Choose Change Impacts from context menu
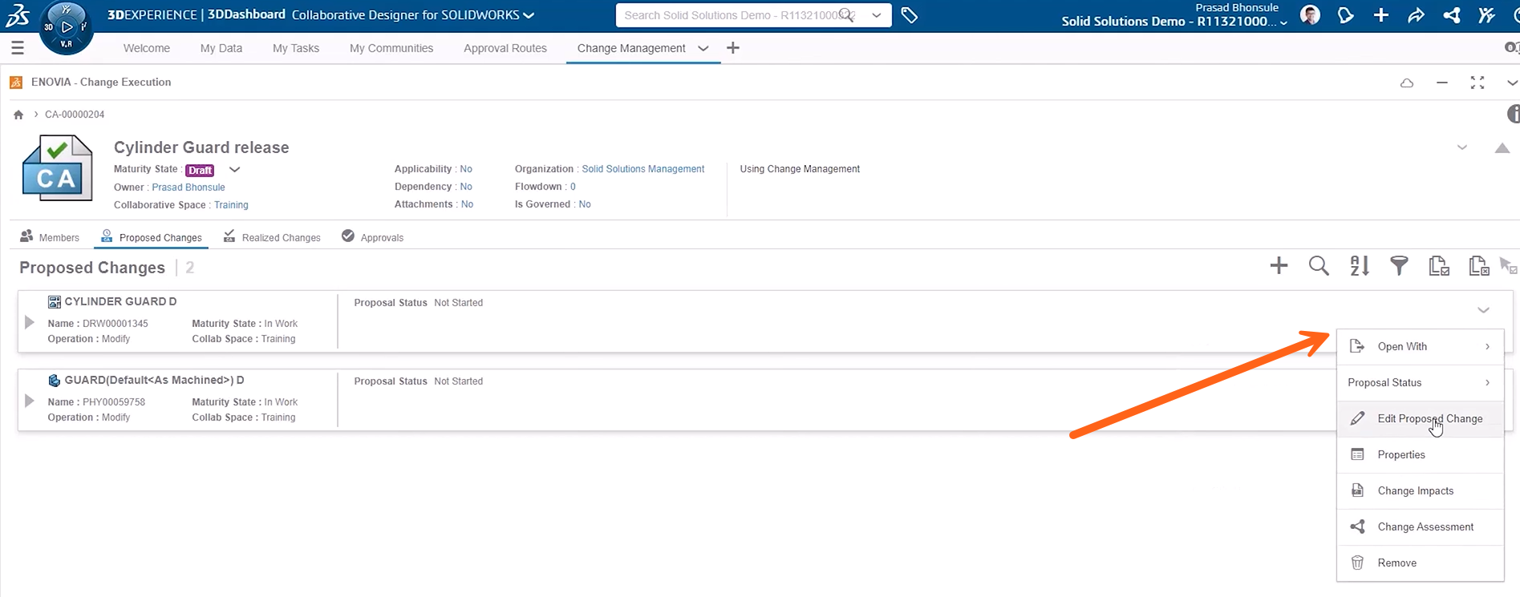 (x=1415, y=490)
